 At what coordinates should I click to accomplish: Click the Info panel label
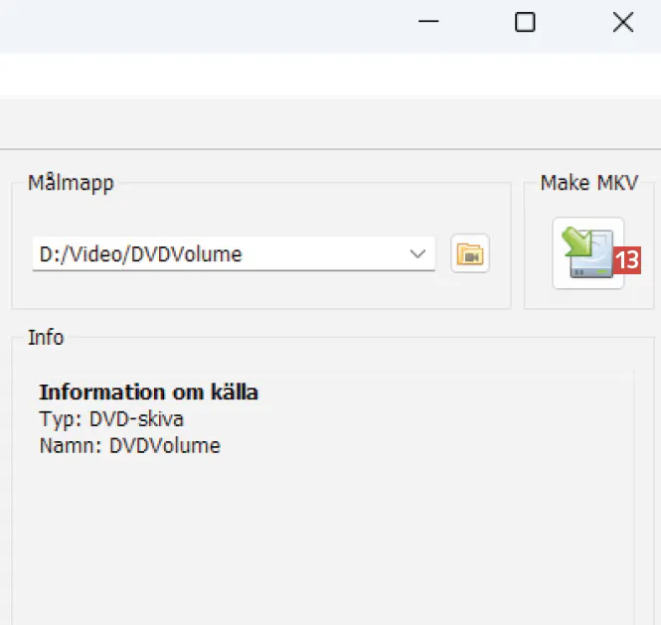(46, 338)
